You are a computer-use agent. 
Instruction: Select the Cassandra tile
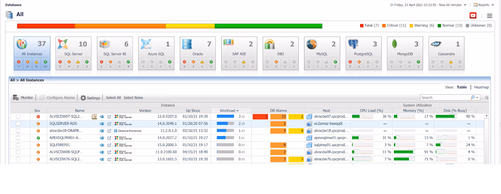click(x=446, y=54)
